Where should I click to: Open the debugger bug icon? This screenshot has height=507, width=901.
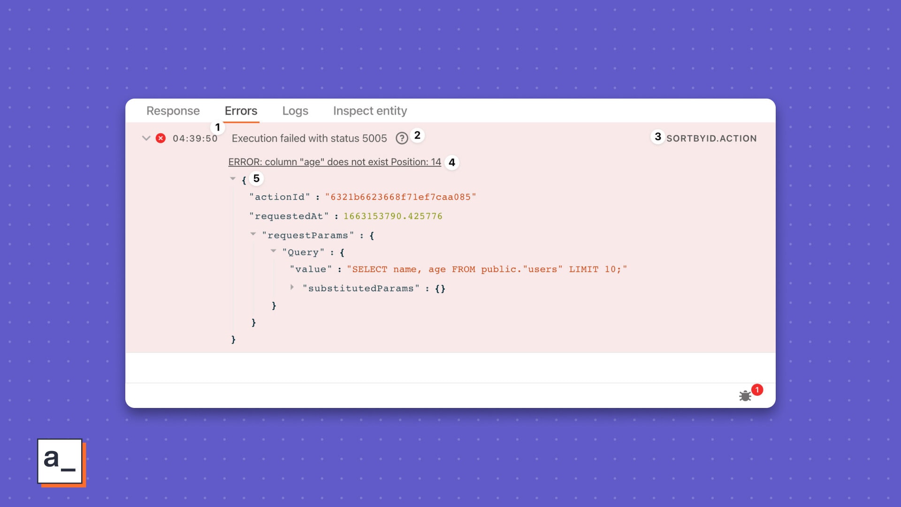(745, 396)
